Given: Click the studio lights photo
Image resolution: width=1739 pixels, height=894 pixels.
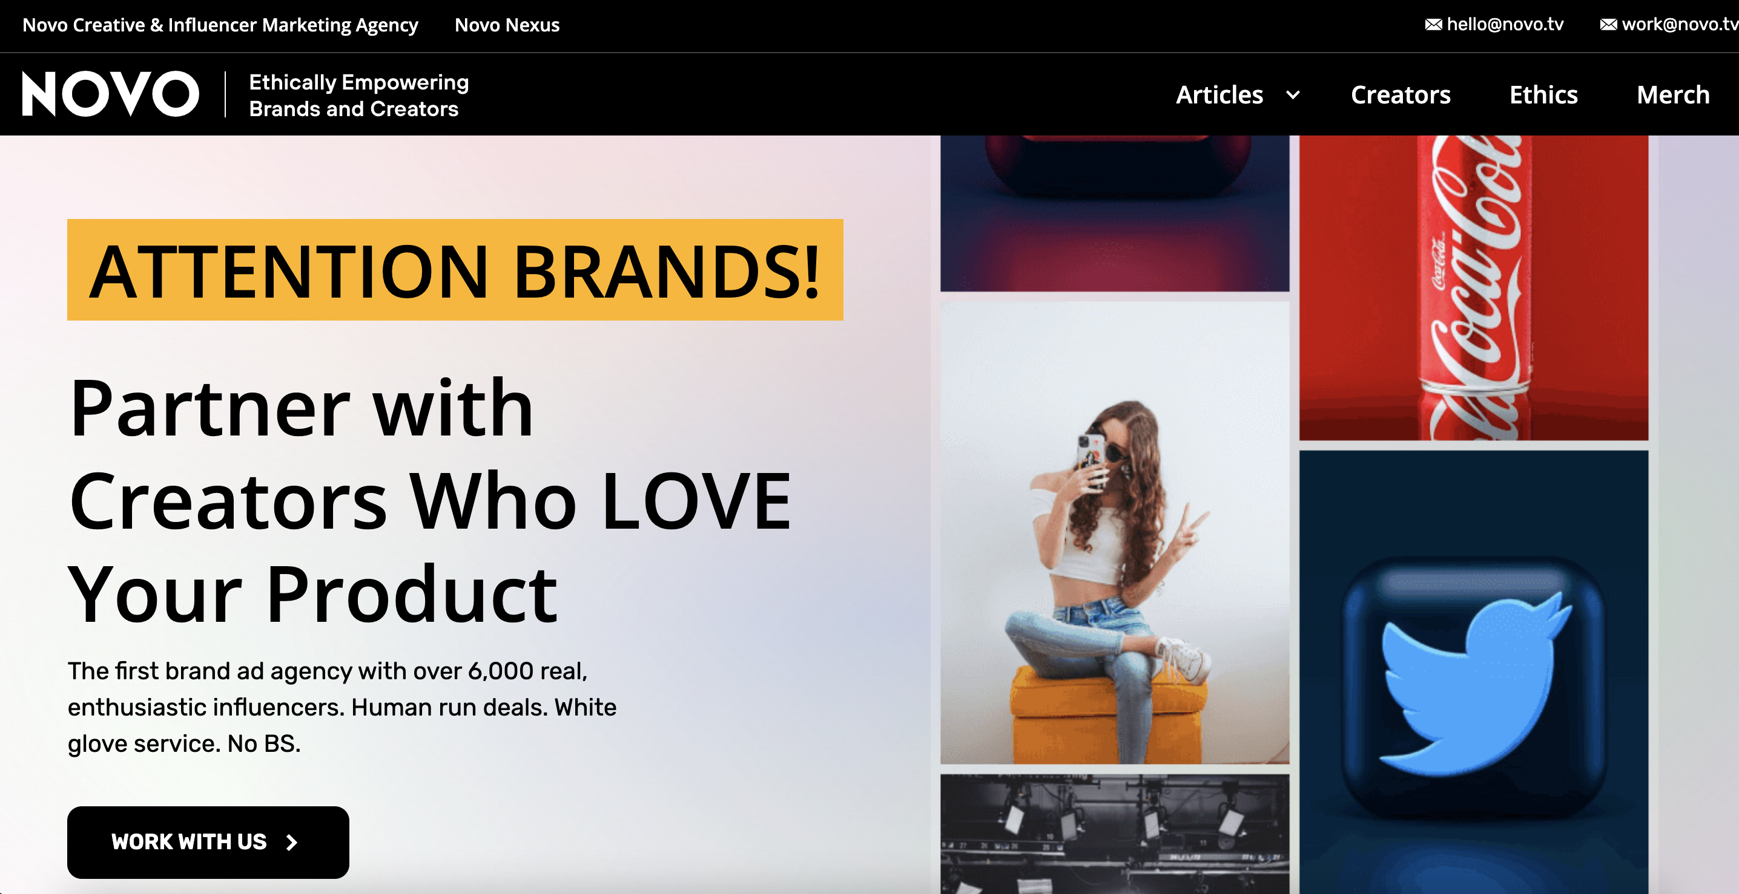Looking at the screenshot, I should (x=1115, y=834).
